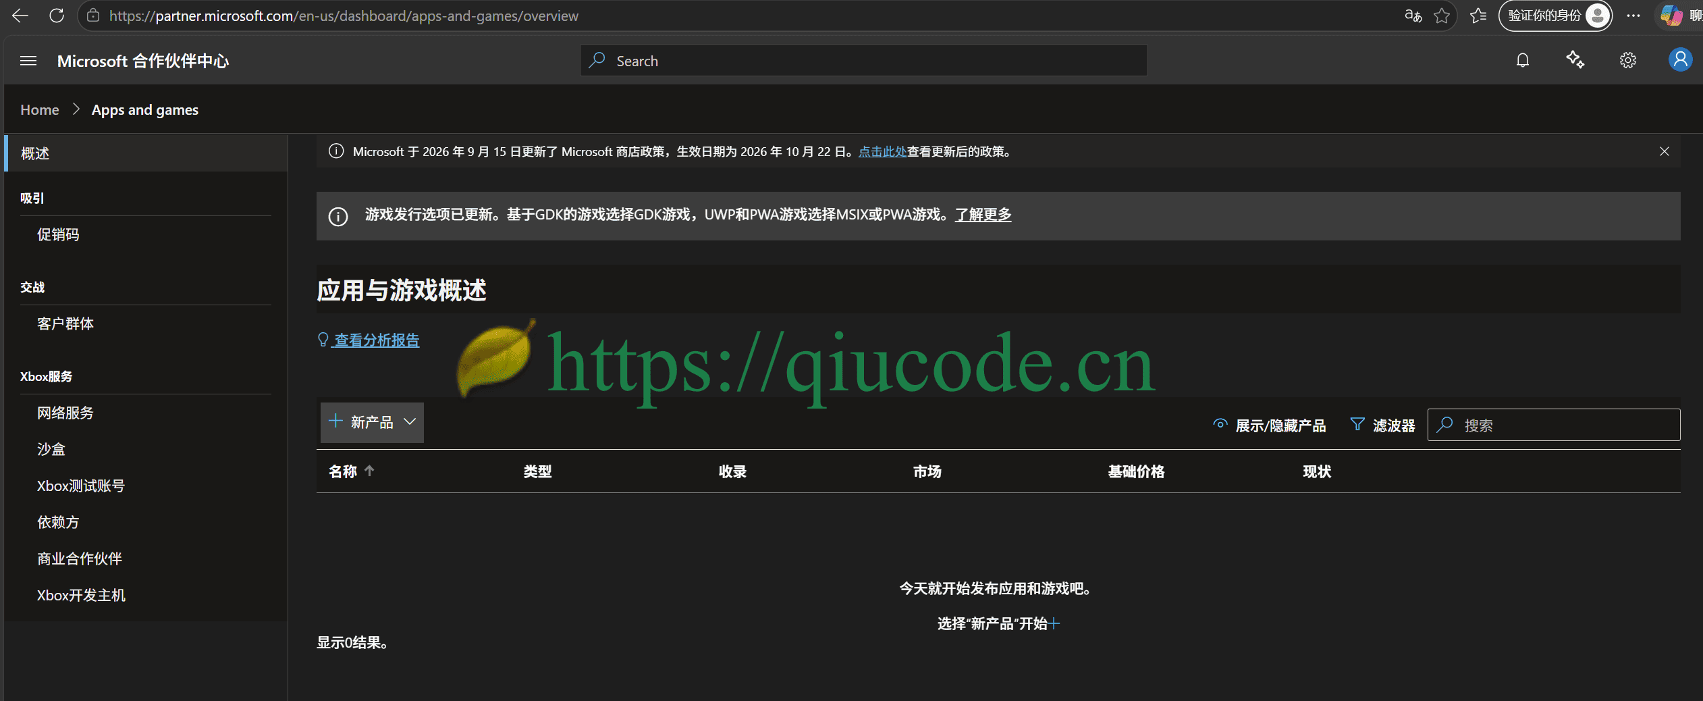Open 查看分析报告 link
This screenshot has height=701, width=1703.
click(x=377, y=340)
